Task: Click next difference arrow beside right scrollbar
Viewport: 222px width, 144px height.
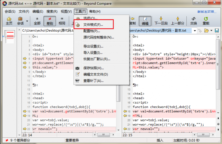Action: click(x=218, y=129)
